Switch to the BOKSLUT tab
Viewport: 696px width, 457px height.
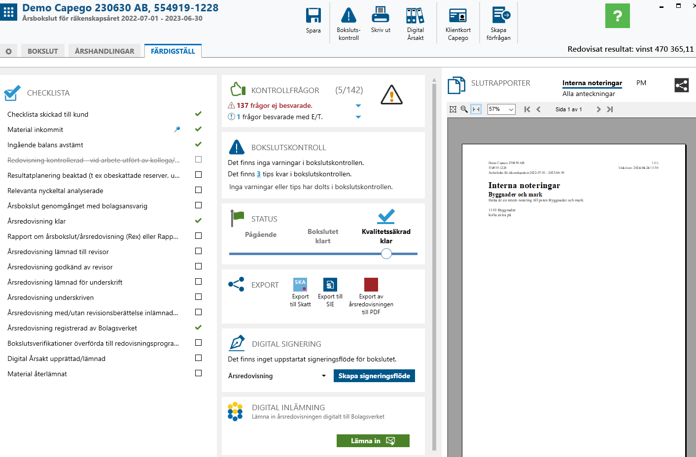click(x=43, y=51)
